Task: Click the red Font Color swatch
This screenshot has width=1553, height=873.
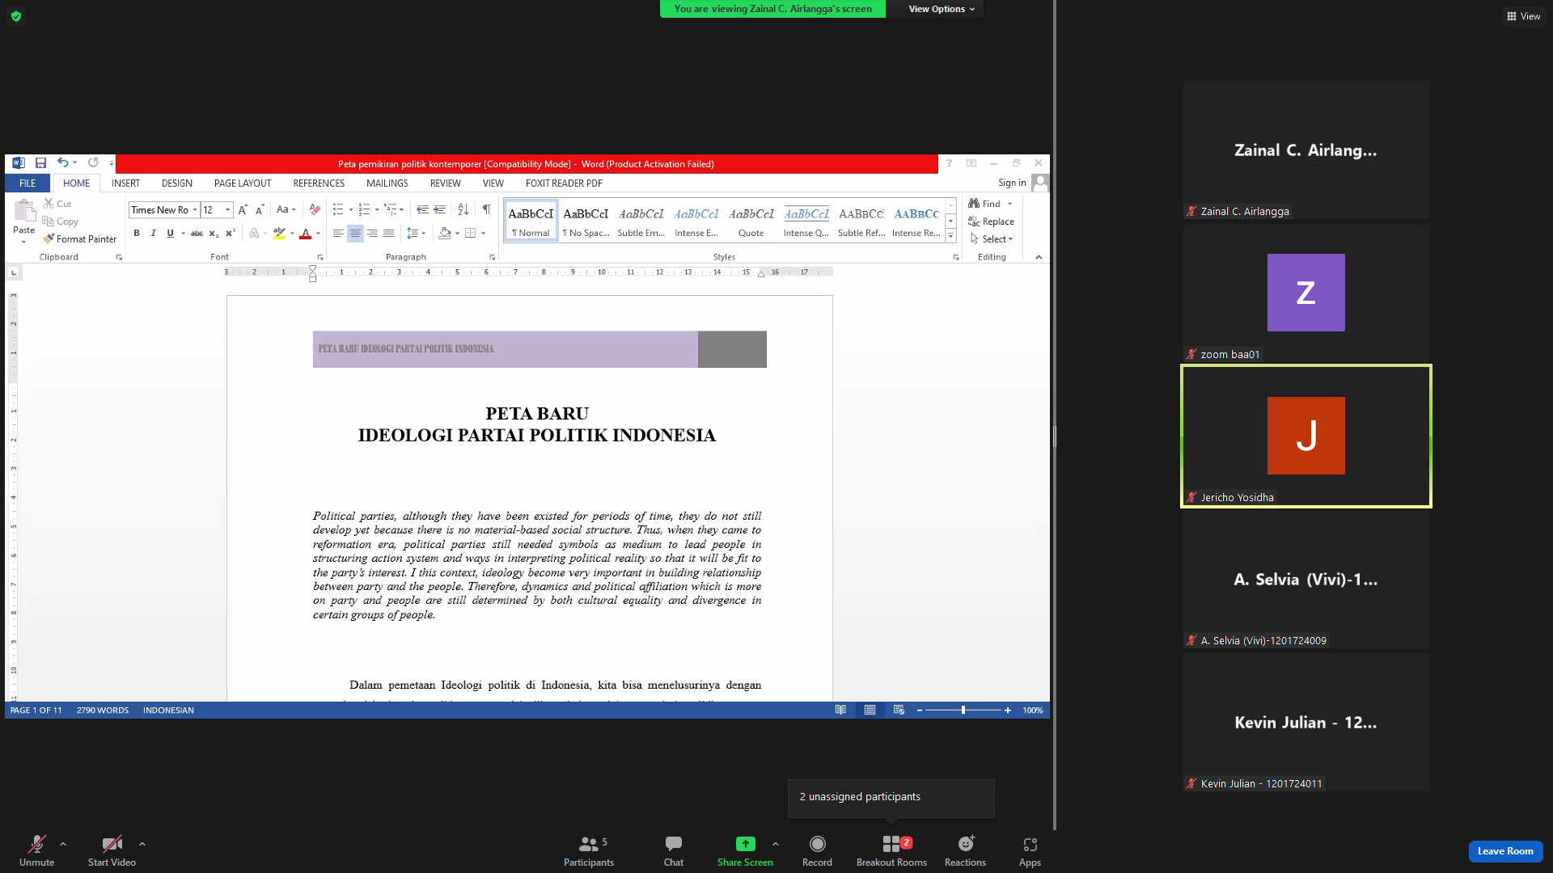Action: coord(305,234)
